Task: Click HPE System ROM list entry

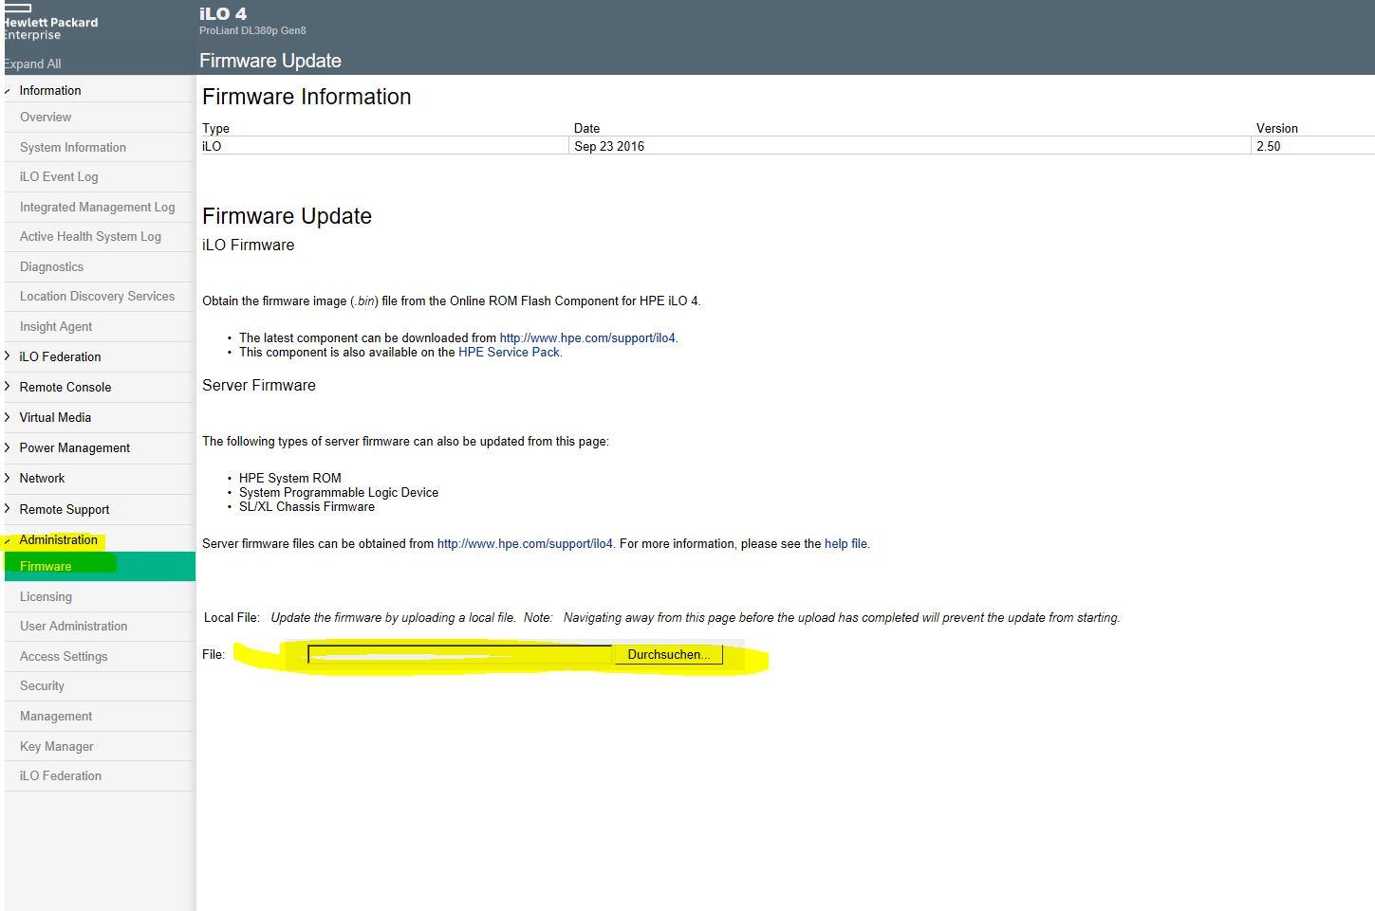Action: point(289,478)
